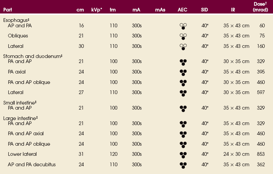Viewport: 273px width, 174px height.
Task: Select AEC icon for AP and PA decubitus
Action: click(x=183, y=165)
